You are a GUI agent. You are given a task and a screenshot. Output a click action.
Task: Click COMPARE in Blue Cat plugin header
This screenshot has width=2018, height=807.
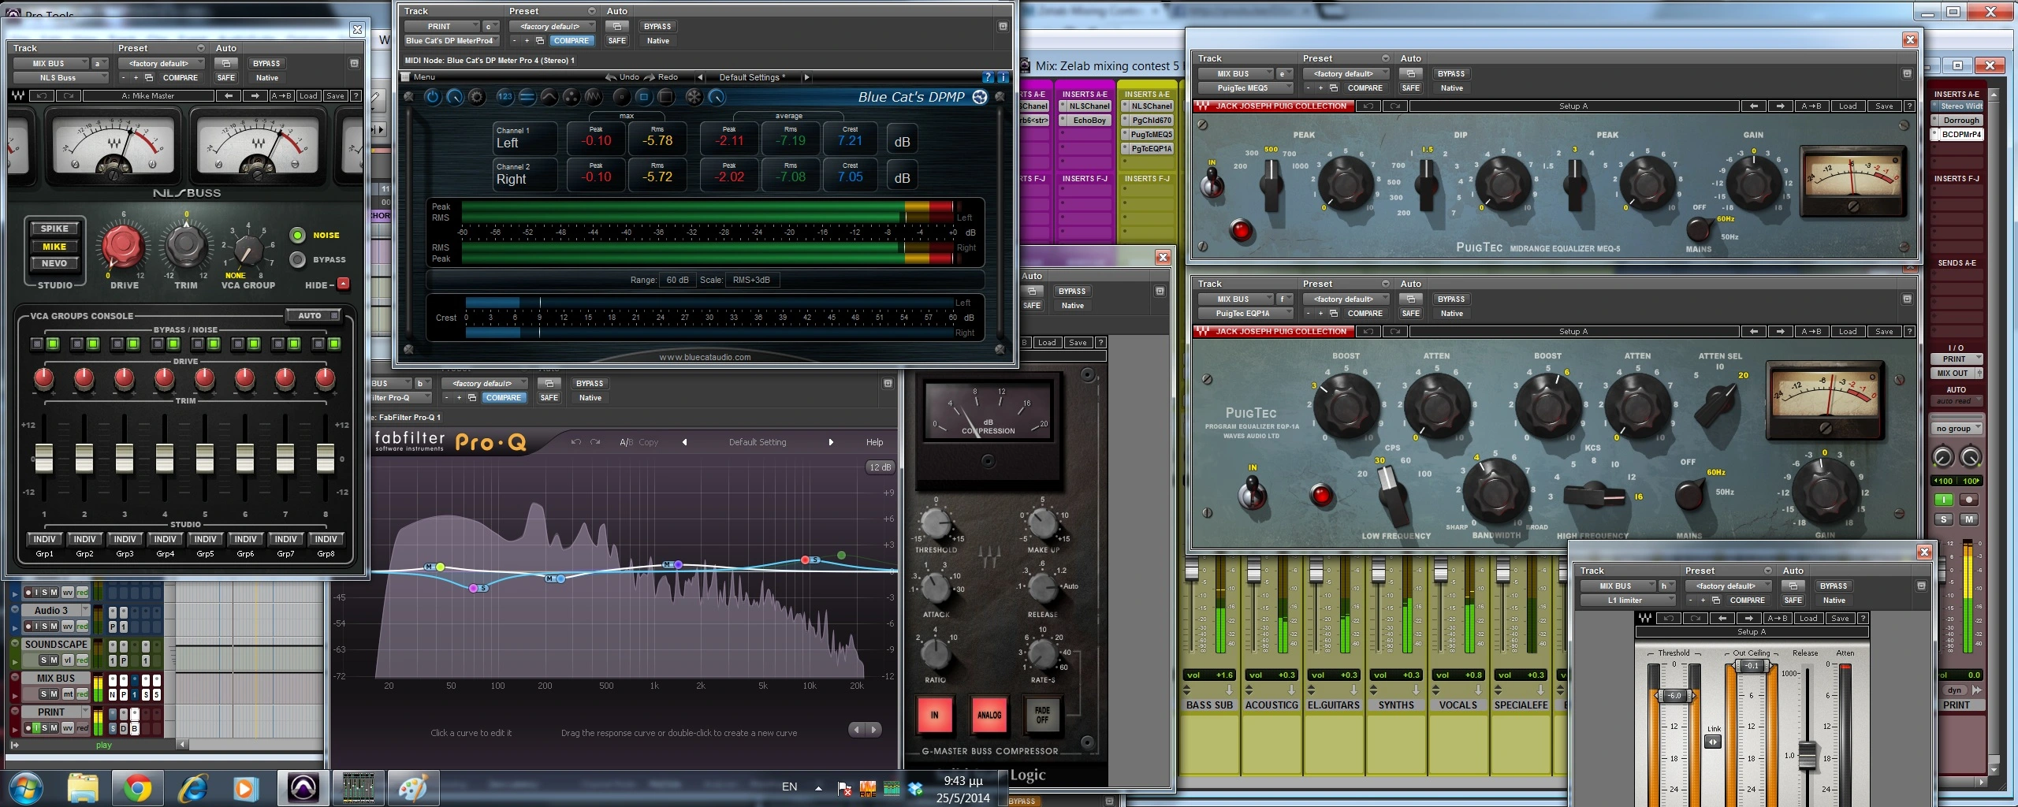click(x=571, y=41)
